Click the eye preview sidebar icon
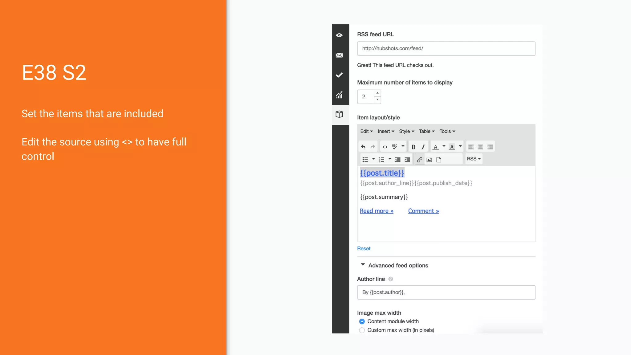This screenshot has height=355, width=631. 339,35
